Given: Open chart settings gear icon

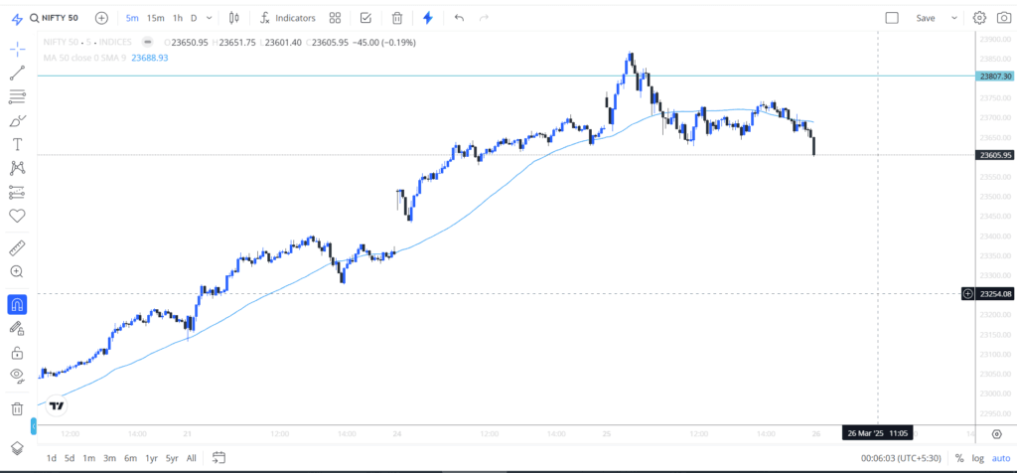Looking at the screenshot, I should (980, 18).
